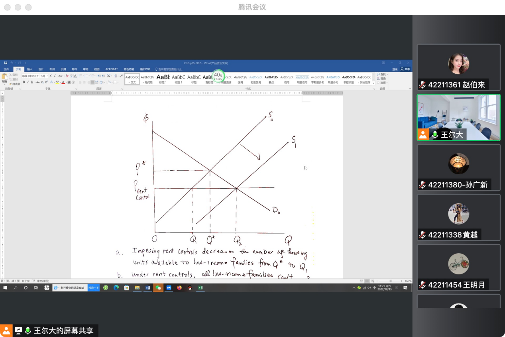Open Firefox from the Windows taskbar
The width and height of the screenshot is (505, 337).
[x=179, y=288]
